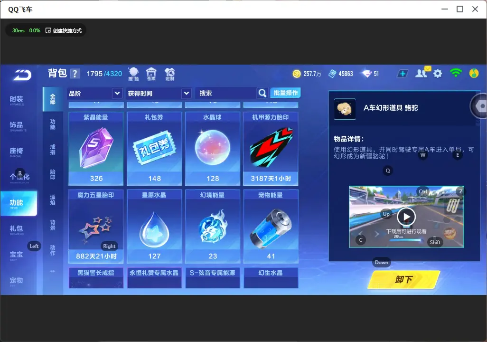
Task: Open the 座椅 throne category
Action: click(x=17, y=152)
